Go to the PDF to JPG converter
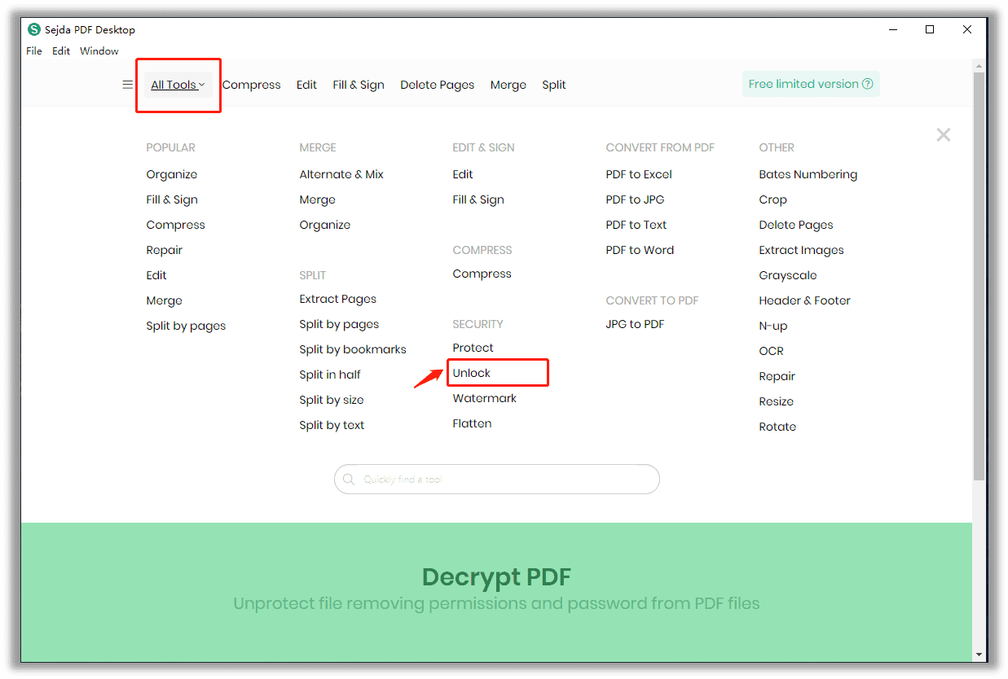 pyautogui.click(x=636, y=199)
